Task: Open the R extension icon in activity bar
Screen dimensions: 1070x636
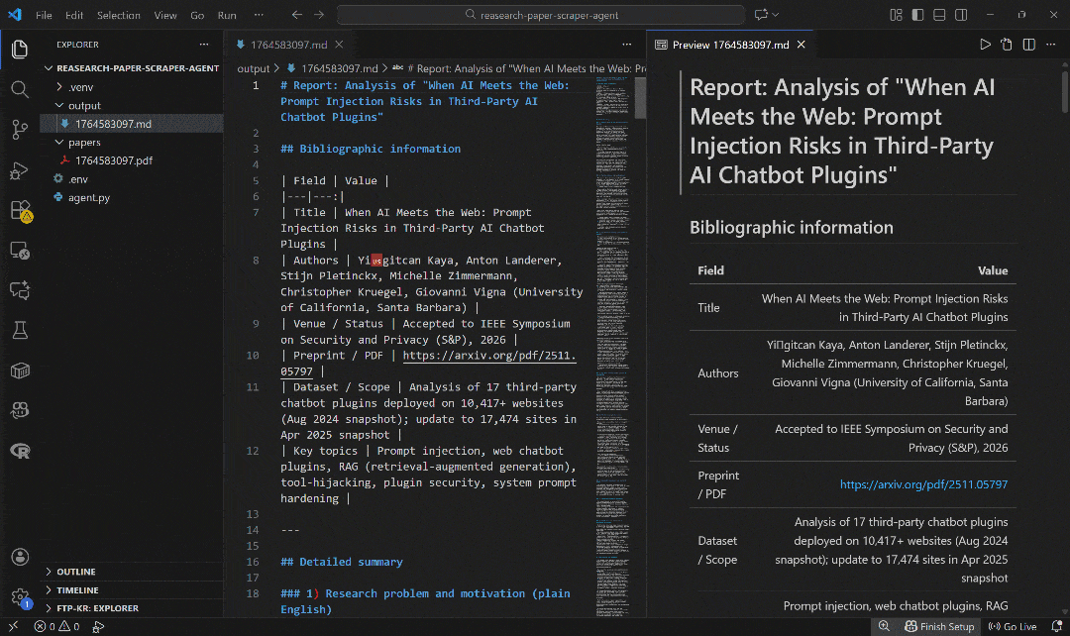Action: [20, 451]
